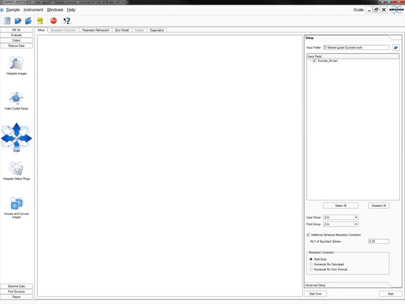
Task: Expand the Collect category
Action: (16, 41)
